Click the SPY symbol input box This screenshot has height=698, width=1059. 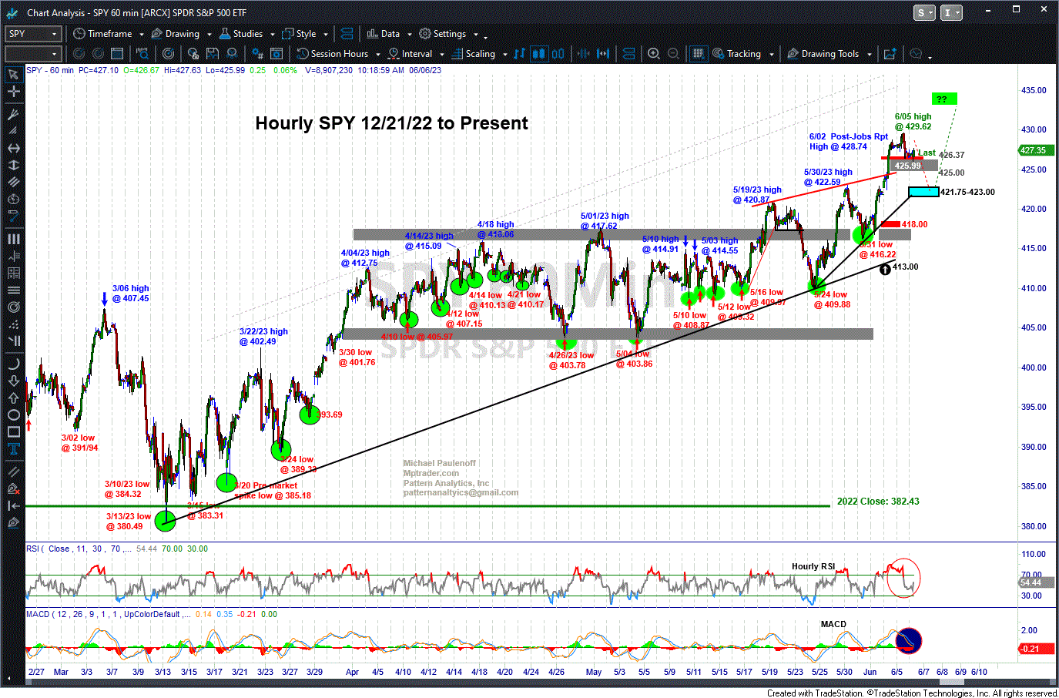click(x=32, y=34)
